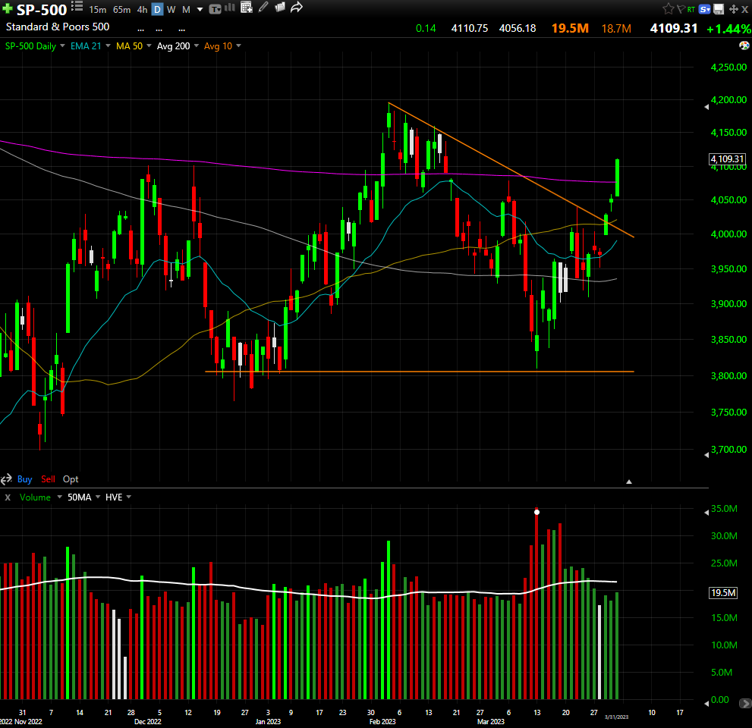The height and width of the screenshot is (728, 752).
Task: Click the Opt link
Action: pos(71,479)
